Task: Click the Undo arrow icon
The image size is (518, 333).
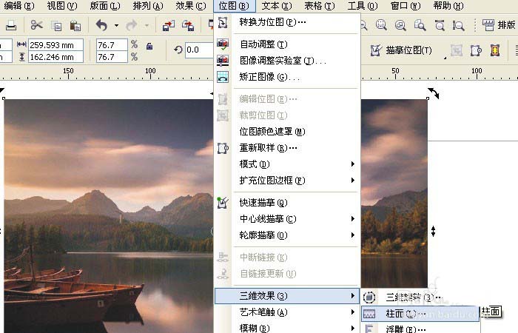Action: tap(102, 25)
